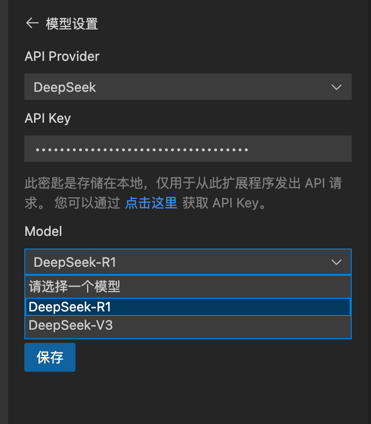Select DeepSeek-R1 in the model list
This screenshot has height=424, width=371.
tap(188, 307)
